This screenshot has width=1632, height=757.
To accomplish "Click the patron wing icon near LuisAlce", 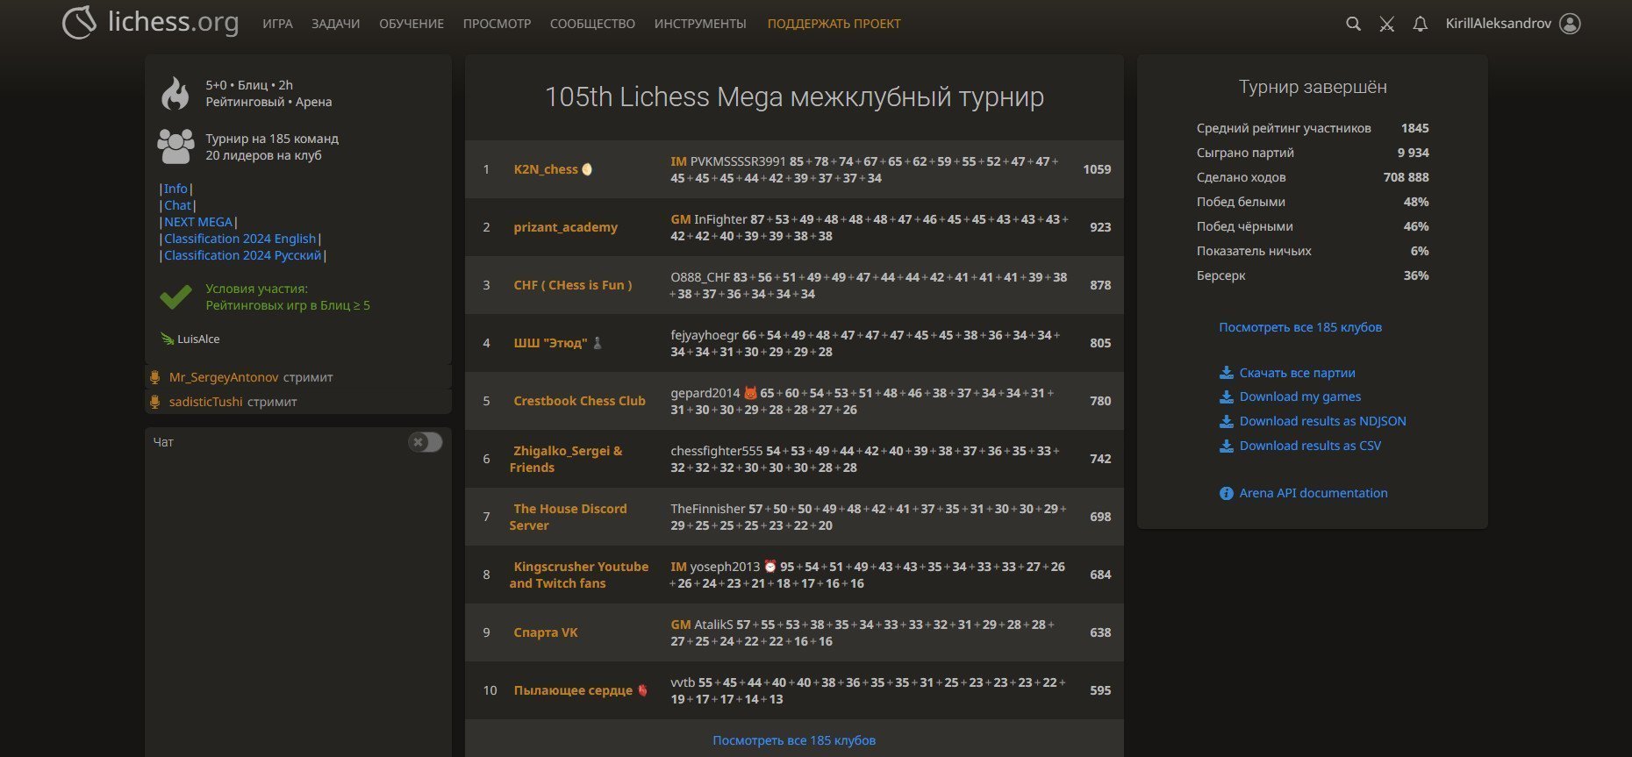I will (167, 339).
